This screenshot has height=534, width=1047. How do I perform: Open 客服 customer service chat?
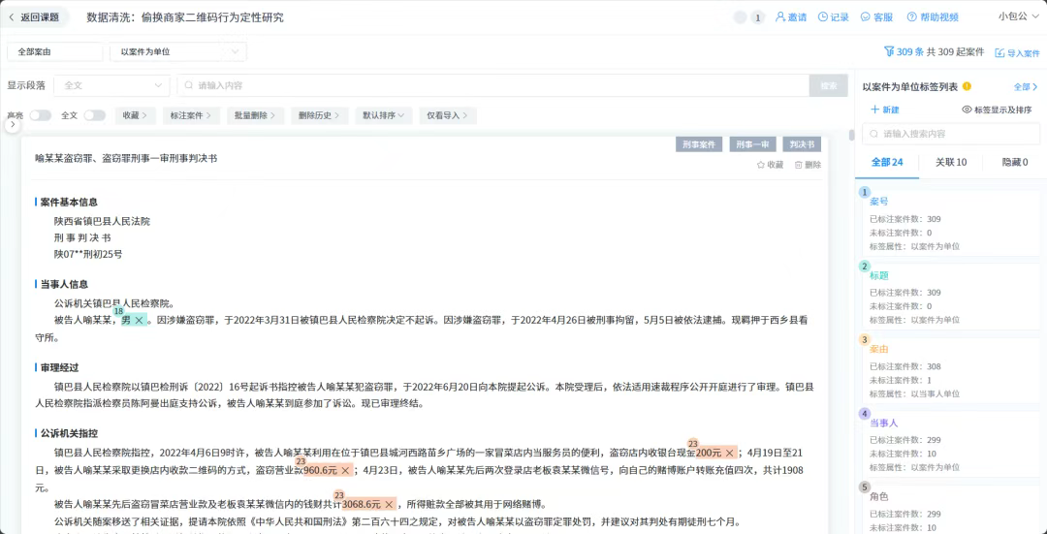pyautogui.click(x=865, y=17)
